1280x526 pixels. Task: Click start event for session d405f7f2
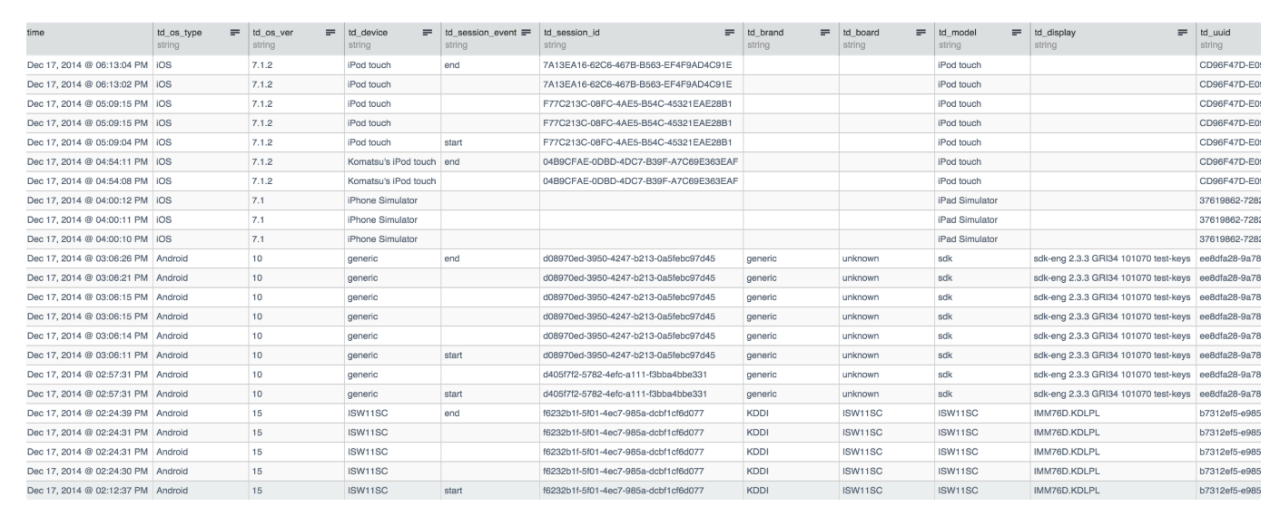point(455,394)
